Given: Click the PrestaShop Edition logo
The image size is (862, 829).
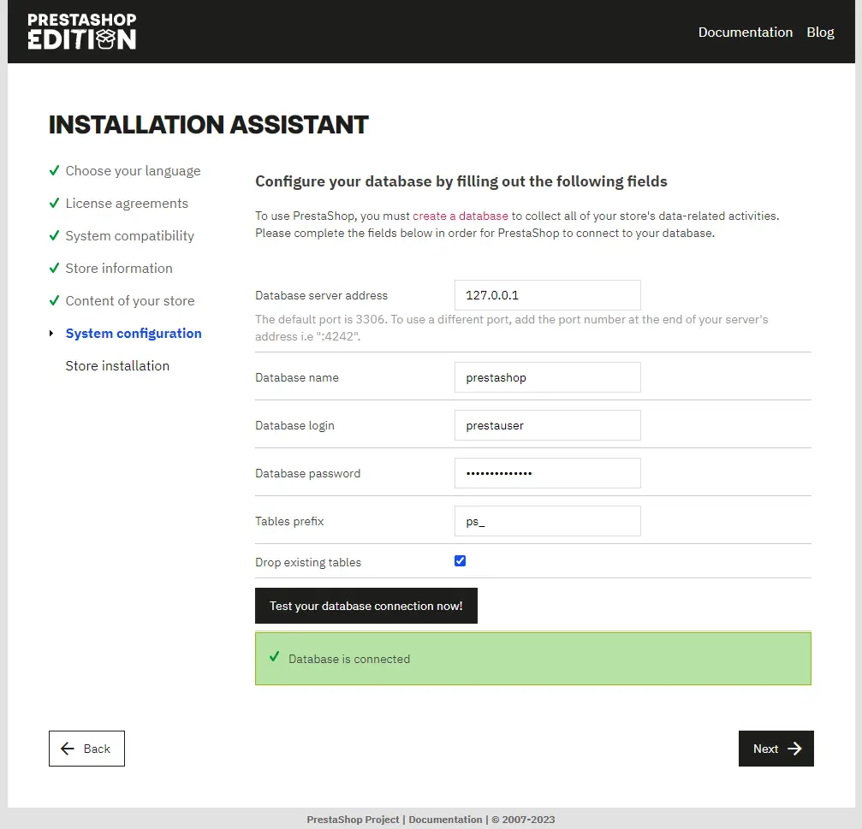Looking at the screenshot, I should coord(82,32).
